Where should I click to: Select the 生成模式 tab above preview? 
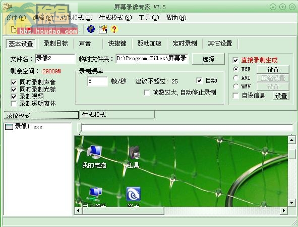tap(117, 115)
